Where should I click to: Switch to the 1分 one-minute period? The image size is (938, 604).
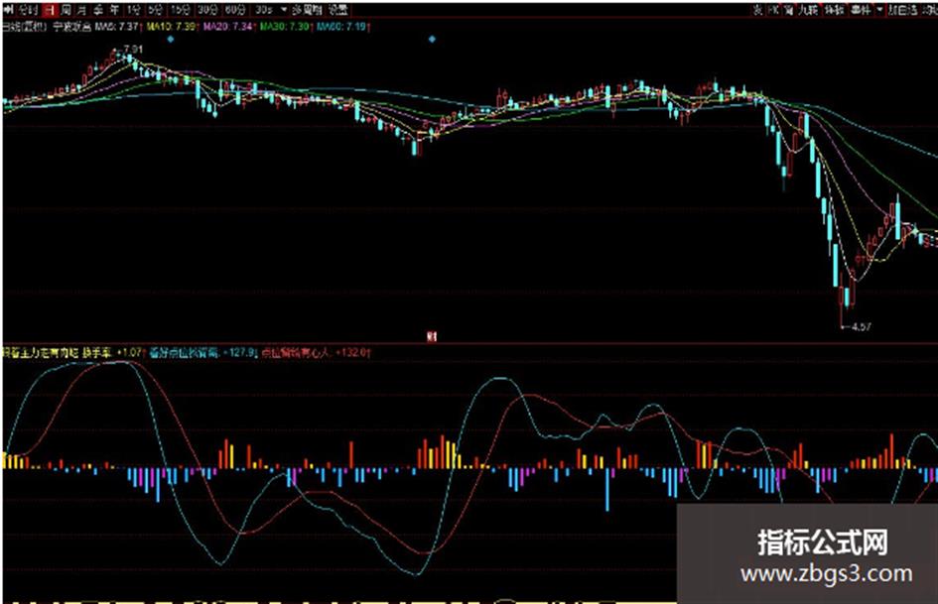(x=132, y=10)
